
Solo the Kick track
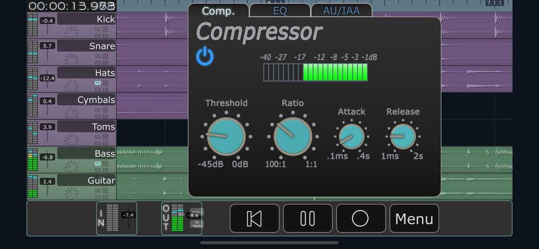click(x=105, y=35)
